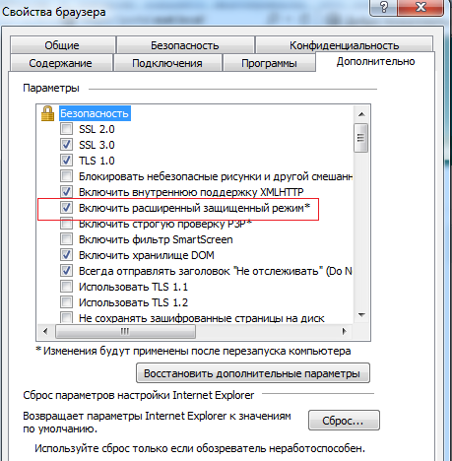Toggle Включить расширенный защищенный режим checkbox
This screenshot has height=461, width=452.
[66, 208]
